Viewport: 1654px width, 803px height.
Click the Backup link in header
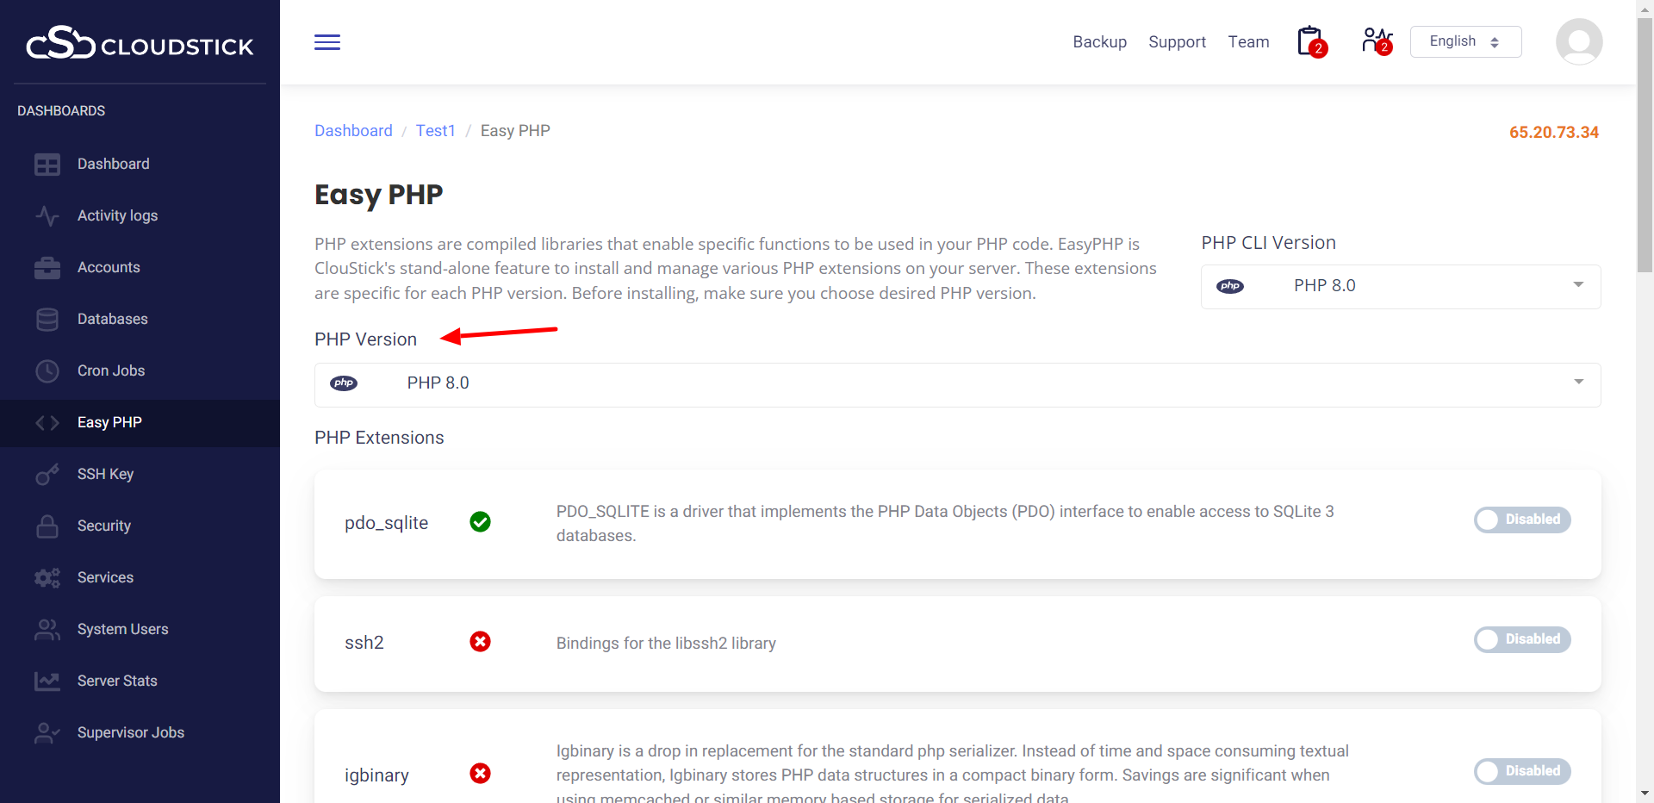1099,42
